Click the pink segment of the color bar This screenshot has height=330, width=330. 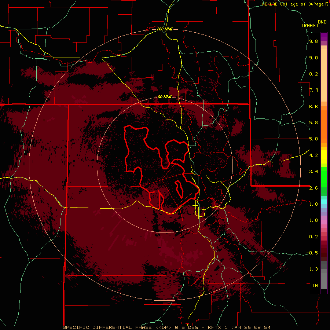(x=324, y=222)
